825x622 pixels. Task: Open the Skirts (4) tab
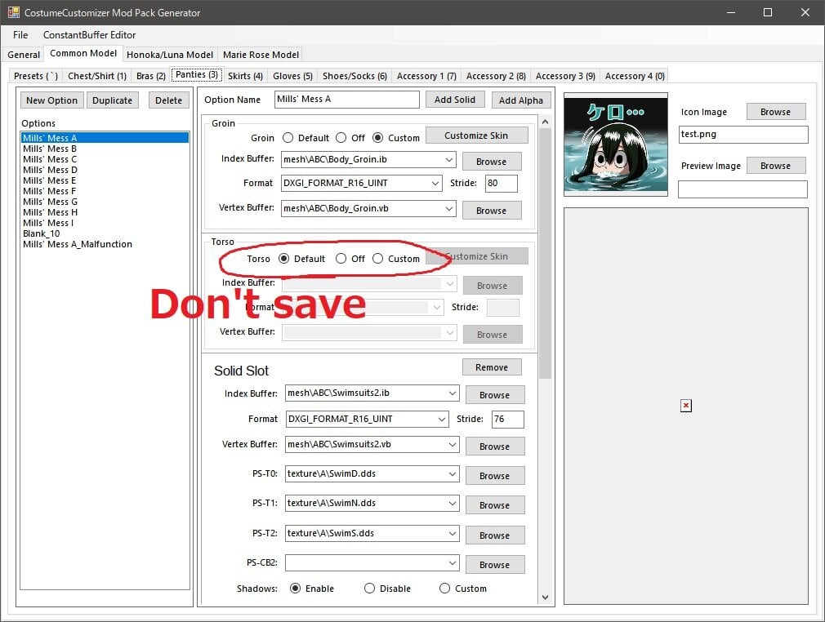tap(245, 76)
